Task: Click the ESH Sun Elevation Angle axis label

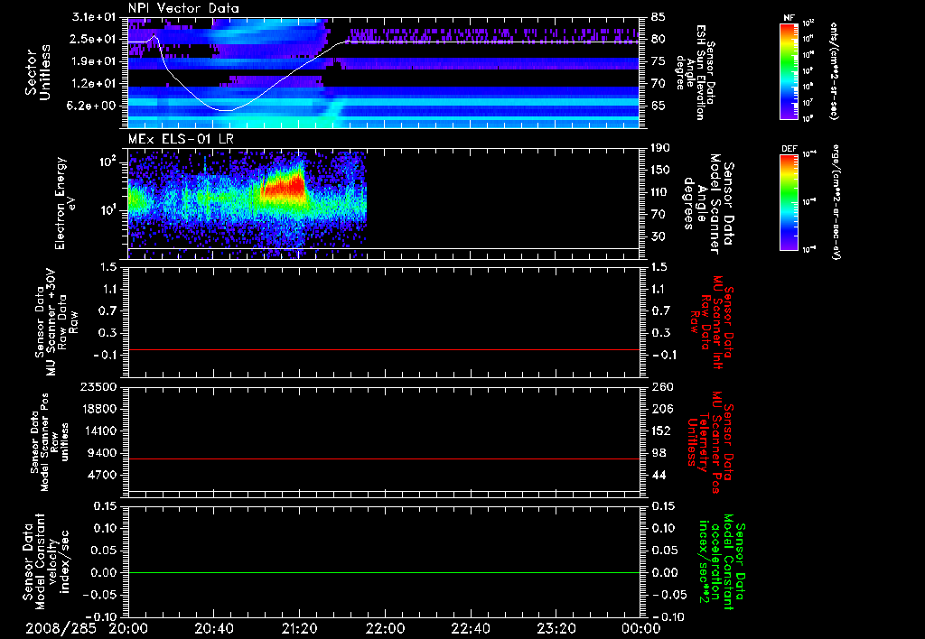Action: 695,72
